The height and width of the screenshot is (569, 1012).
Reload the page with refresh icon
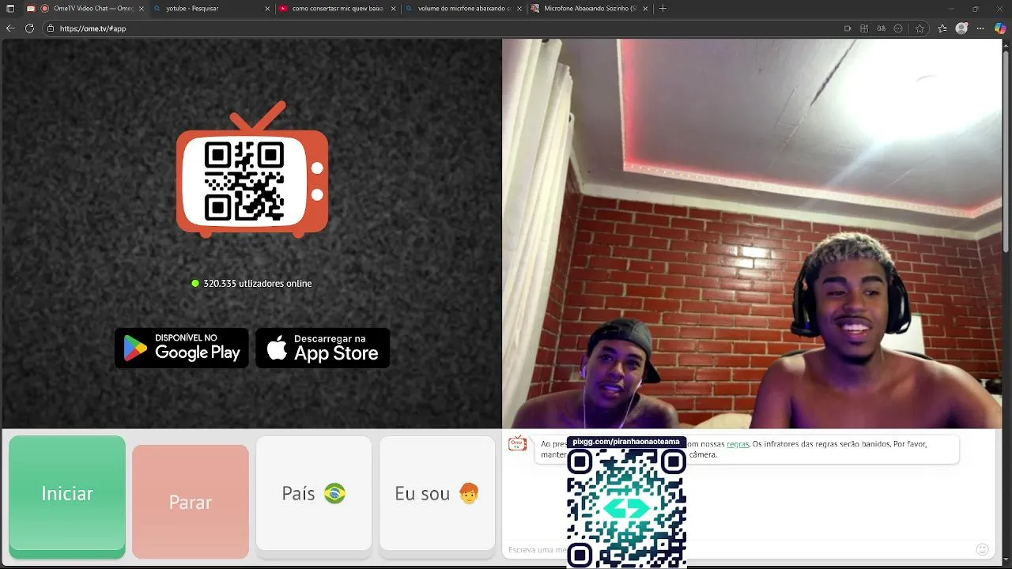click(29, 28)
